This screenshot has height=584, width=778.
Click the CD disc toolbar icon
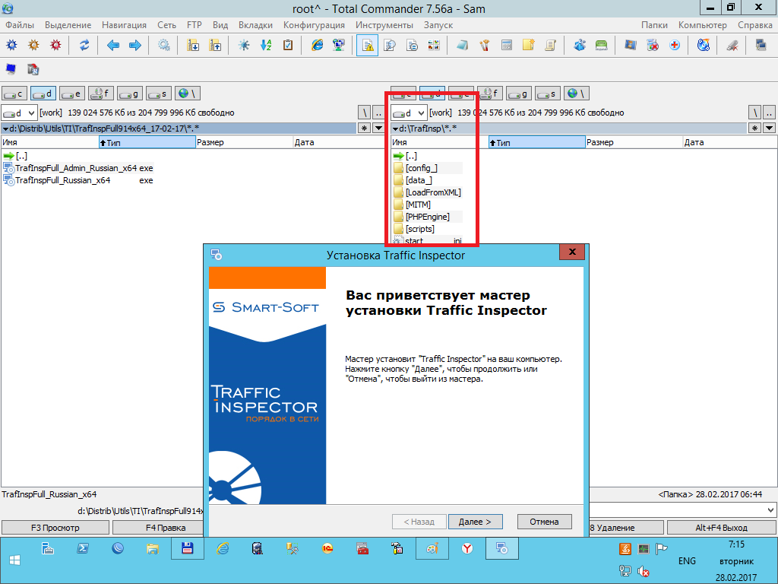coord(703,45)
